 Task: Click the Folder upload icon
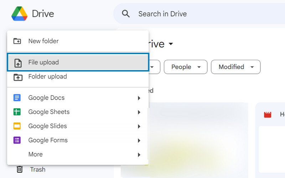[x=18, y=77]
